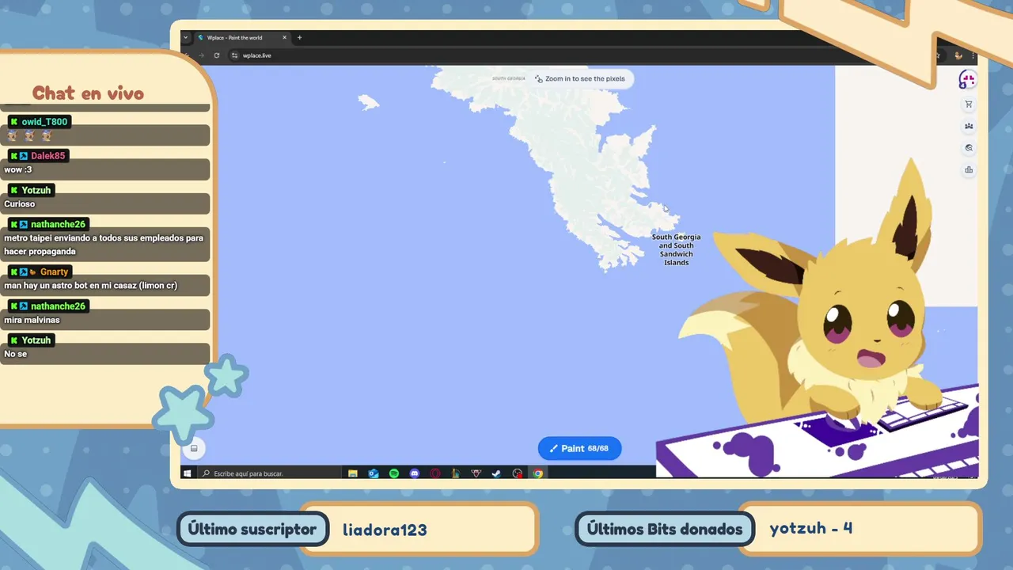Image resolution: width=1013 pixels, height=570 pixels.
Task: Open League of Legends from the taskbar
Action: point(456,473)
